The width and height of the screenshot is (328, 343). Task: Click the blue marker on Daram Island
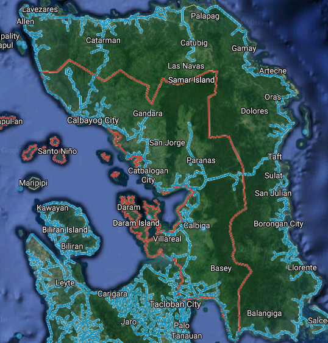149,217
